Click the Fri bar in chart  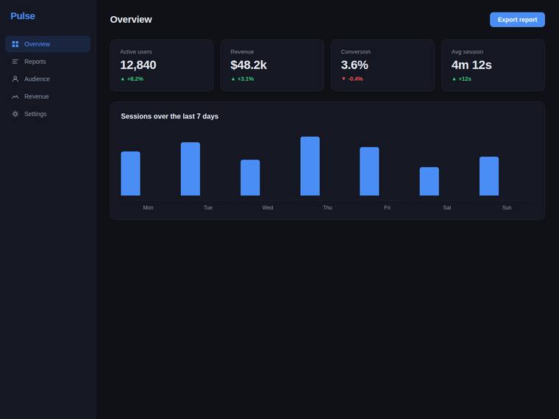(x=369, y=171)
